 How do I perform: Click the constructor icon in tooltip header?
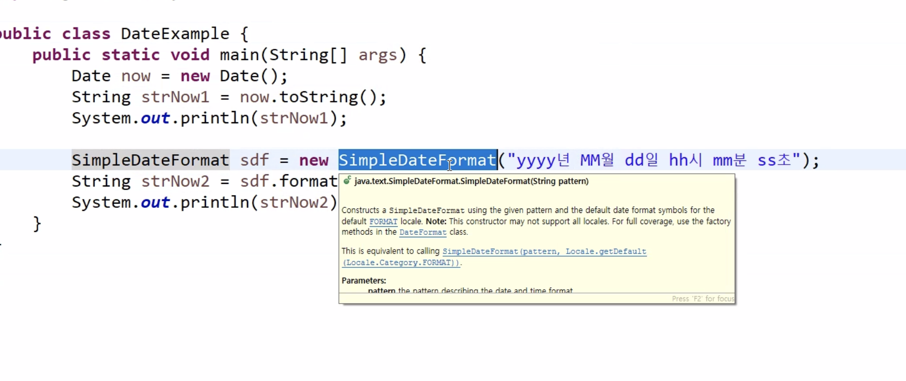[x=347, y=180]
